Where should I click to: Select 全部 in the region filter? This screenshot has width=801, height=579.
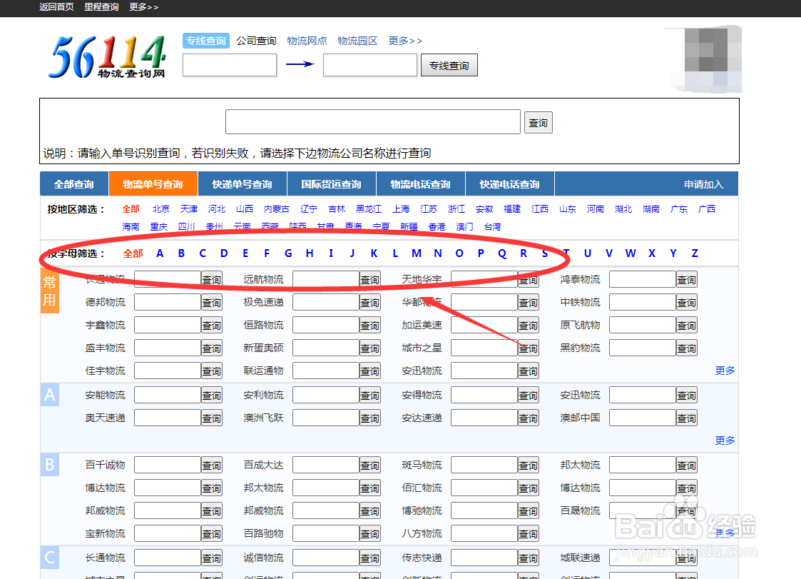131,208
